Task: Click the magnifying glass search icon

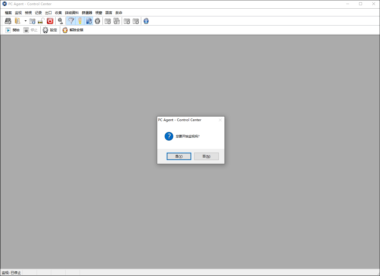Action: point(60,21)
